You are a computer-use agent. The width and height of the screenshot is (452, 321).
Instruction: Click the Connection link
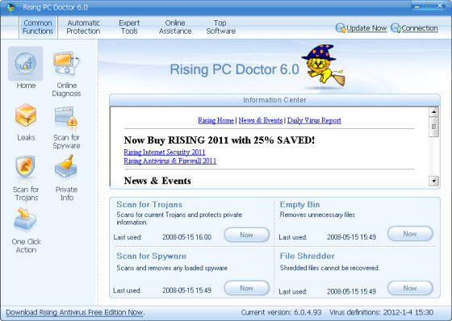coord(420,28)
